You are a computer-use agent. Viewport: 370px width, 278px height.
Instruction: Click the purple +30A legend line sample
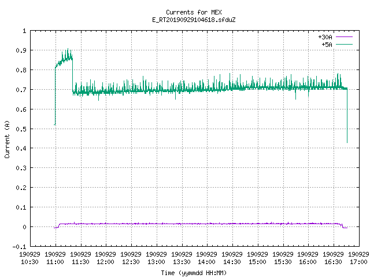[x=344, y=37]
